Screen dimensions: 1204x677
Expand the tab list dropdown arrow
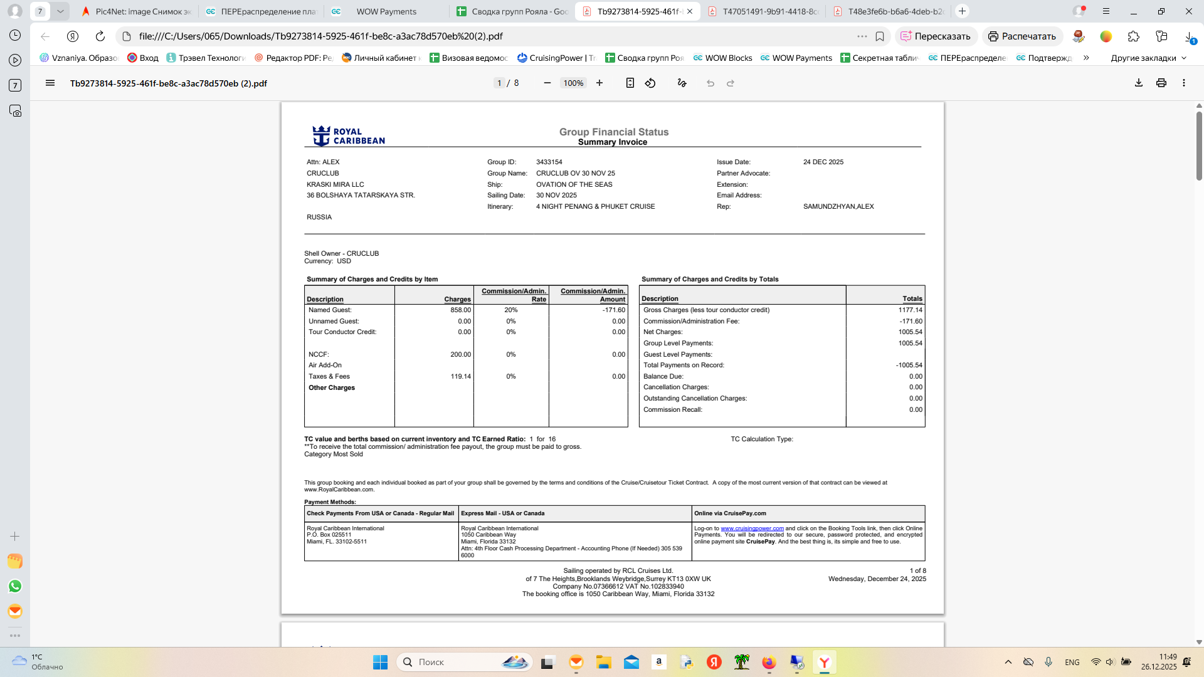[60, 11]
